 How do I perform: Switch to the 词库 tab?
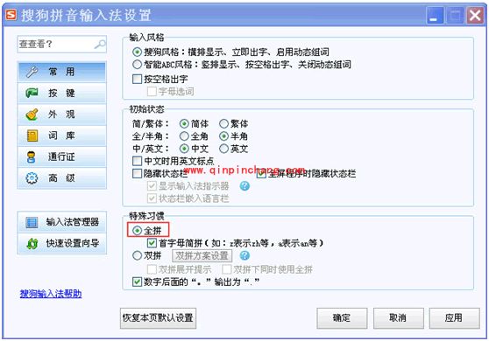point(61,136)
